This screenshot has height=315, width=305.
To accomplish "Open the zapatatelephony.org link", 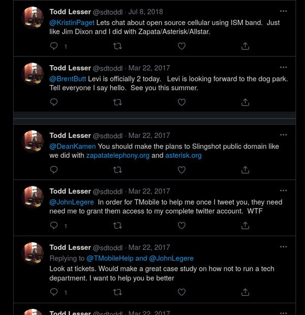I will coord(117,155).
